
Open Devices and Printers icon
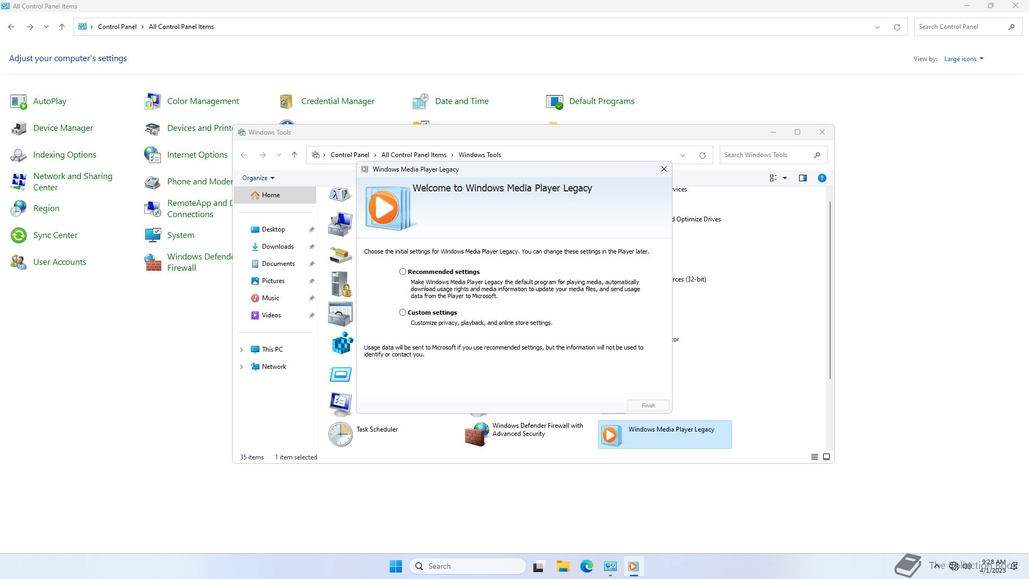point(153,128)
